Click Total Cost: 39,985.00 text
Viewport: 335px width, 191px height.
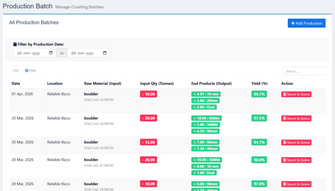(99, 148)
